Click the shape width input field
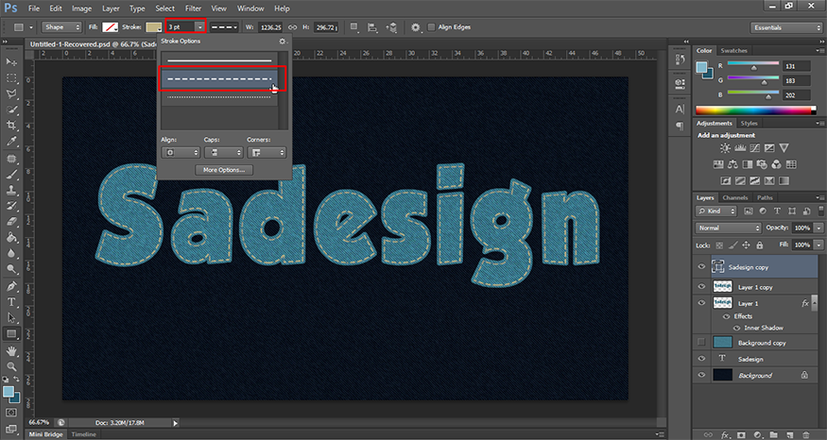 pos(270,26)
